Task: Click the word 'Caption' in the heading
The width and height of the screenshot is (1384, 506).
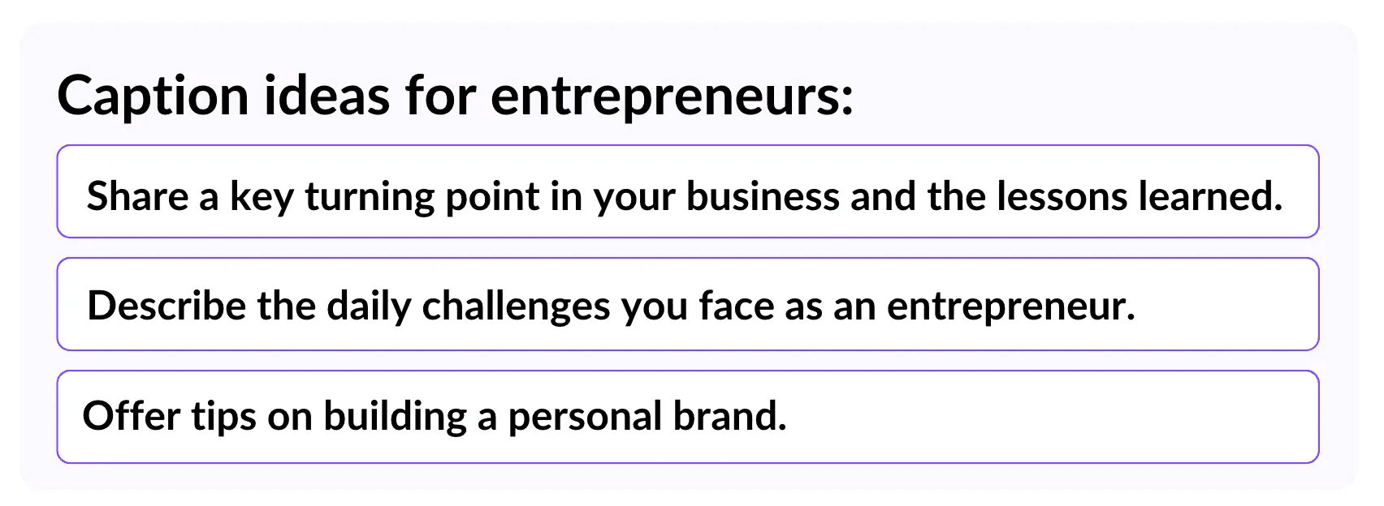Action: coord(153,97)
